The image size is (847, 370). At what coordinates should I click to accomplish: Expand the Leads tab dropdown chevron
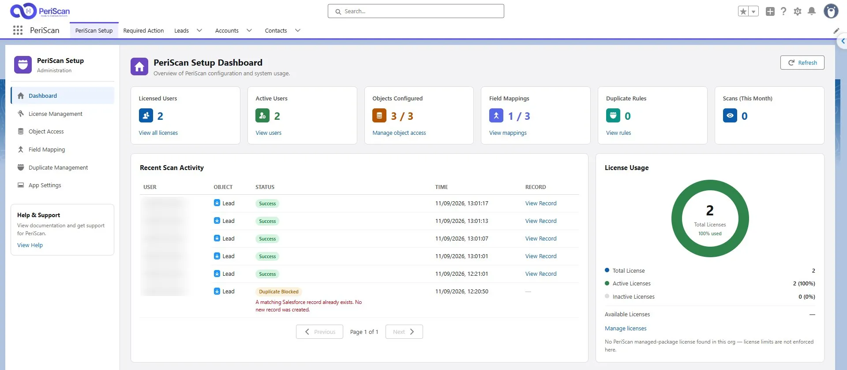click(199, 31)
